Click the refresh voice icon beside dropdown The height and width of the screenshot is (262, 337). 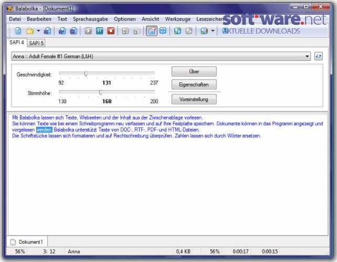(x=318, y=56)
